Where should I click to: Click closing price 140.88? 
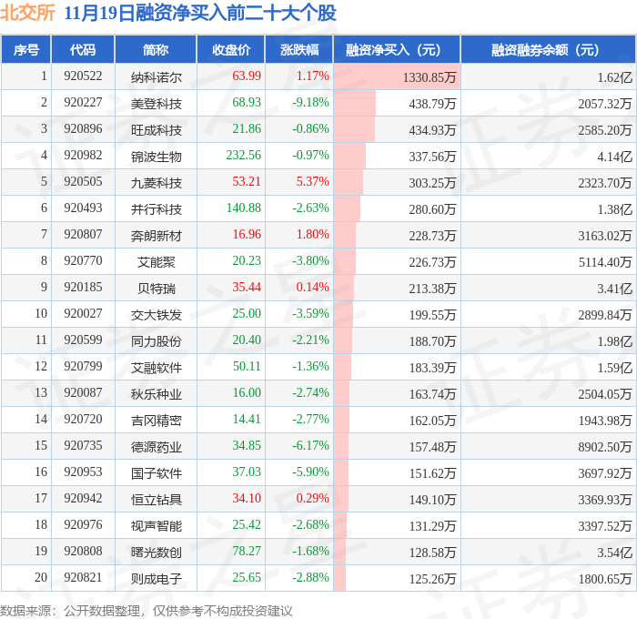[x=244, y=208]
